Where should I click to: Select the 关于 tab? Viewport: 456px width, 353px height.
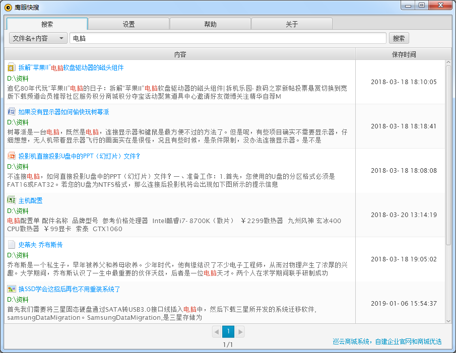click(x=292, y=24)
